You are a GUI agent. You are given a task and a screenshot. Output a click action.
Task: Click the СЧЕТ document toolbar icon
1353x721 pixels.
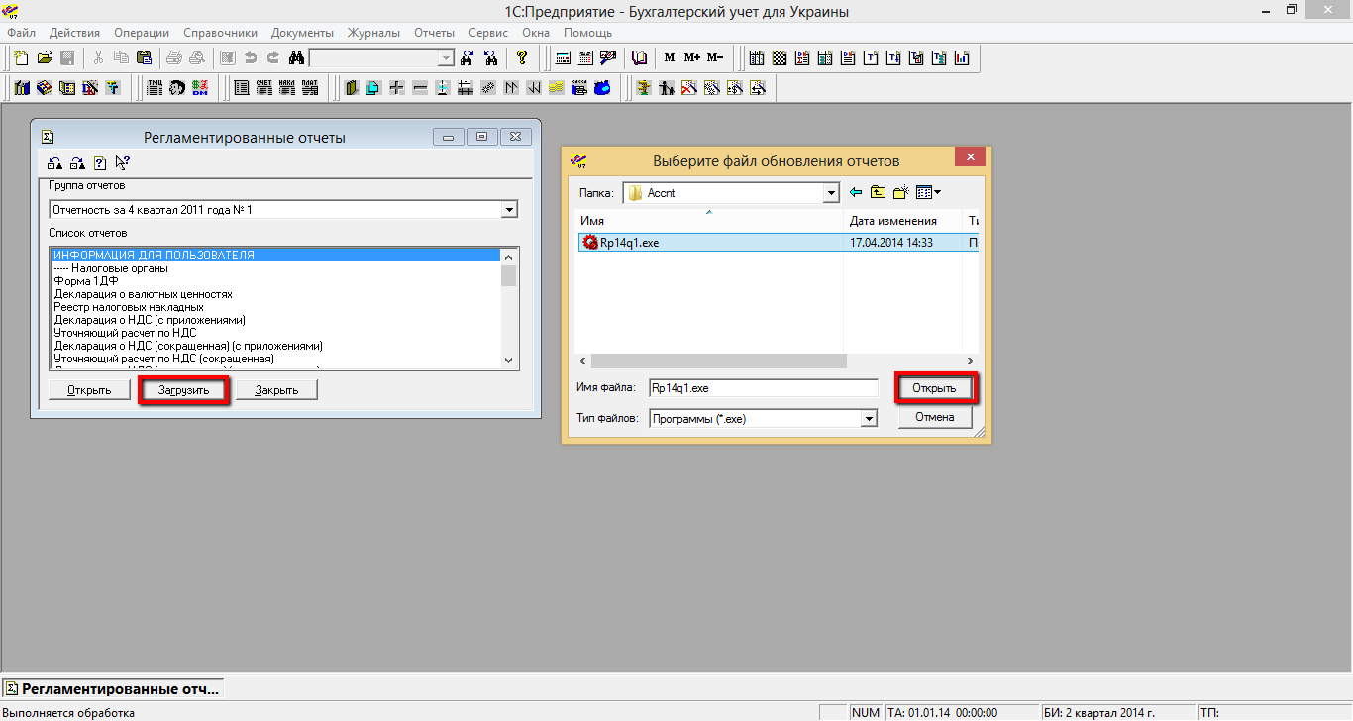[264, 88]
